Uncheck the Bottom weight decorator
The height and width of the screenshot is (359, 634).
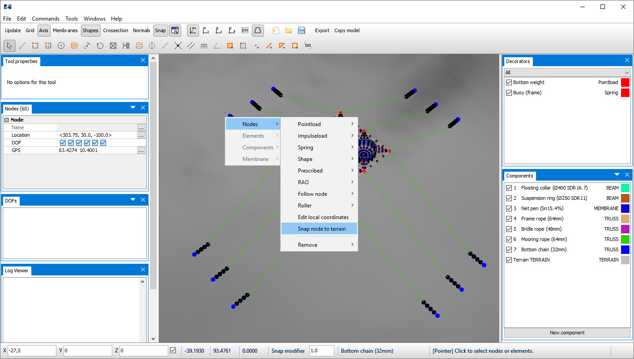[509, 82]
